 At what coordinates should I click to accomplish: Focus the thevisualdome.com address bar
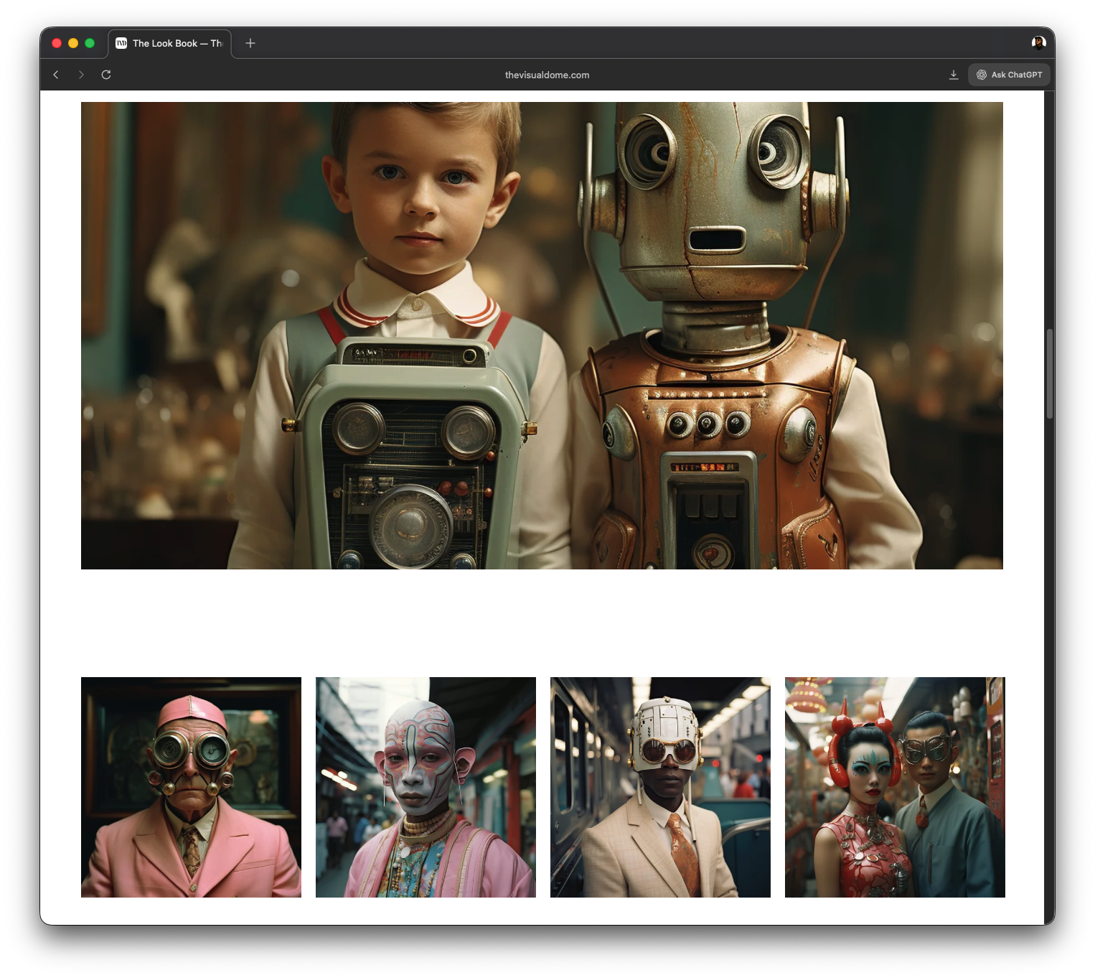coord(547,75)
